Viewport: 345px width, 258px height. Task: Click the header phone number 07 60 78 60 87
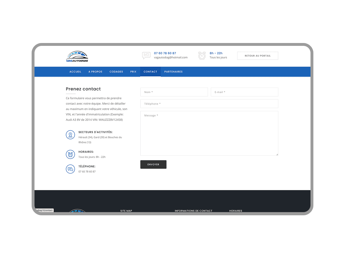tap(165, 53)
